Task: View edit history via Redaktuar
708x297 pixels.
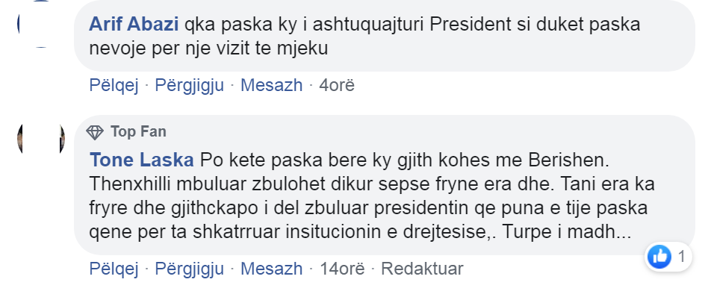Action: pos(422,269)
